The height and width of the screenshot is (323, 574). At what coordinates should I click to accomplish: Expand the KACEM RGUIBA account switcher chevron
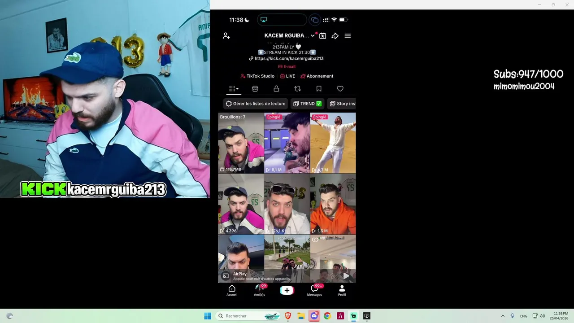pos(313,36)
